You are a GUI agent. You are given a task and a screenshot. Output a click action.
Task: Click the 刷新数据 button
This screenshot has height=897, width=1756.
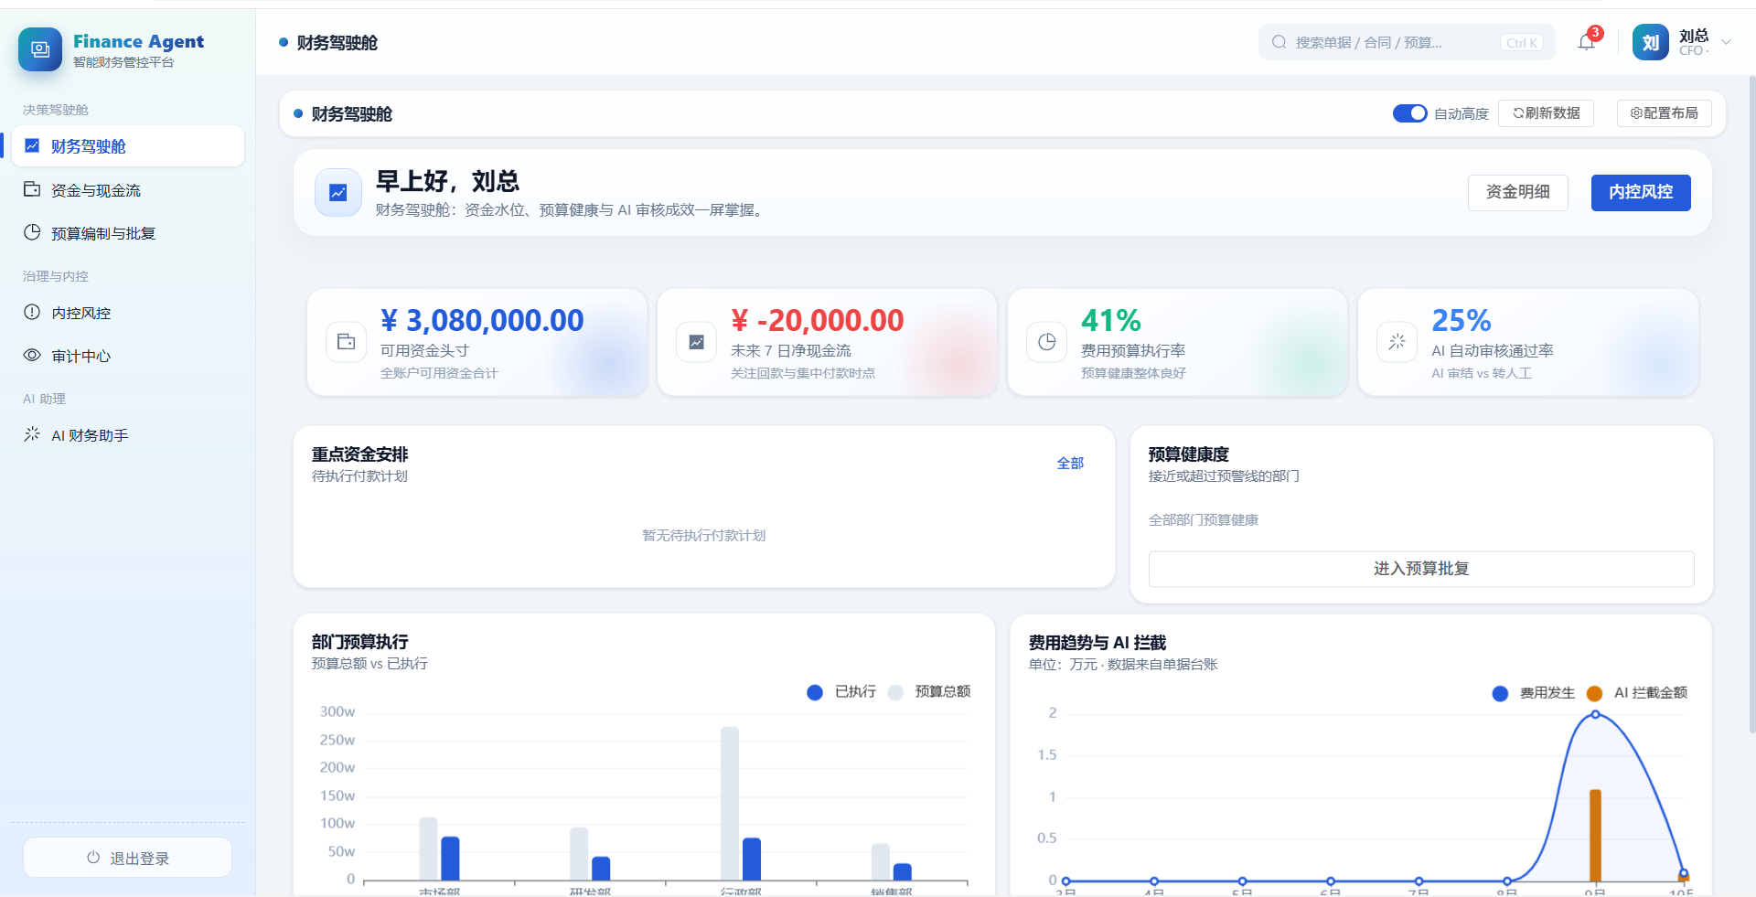1546,113
